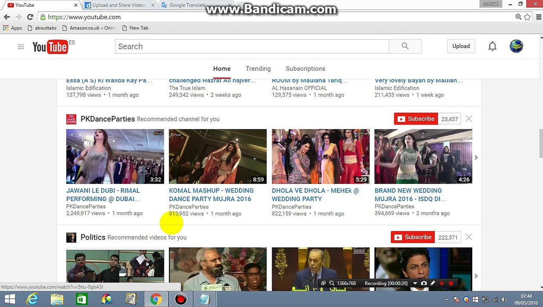Screen dimensions: 543x307
Task: Click the Upload button
Action: coord(461,46)
